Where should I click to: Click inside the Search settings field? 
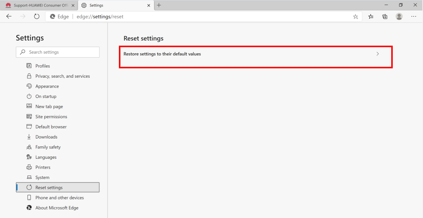click(x=57, y=52)
